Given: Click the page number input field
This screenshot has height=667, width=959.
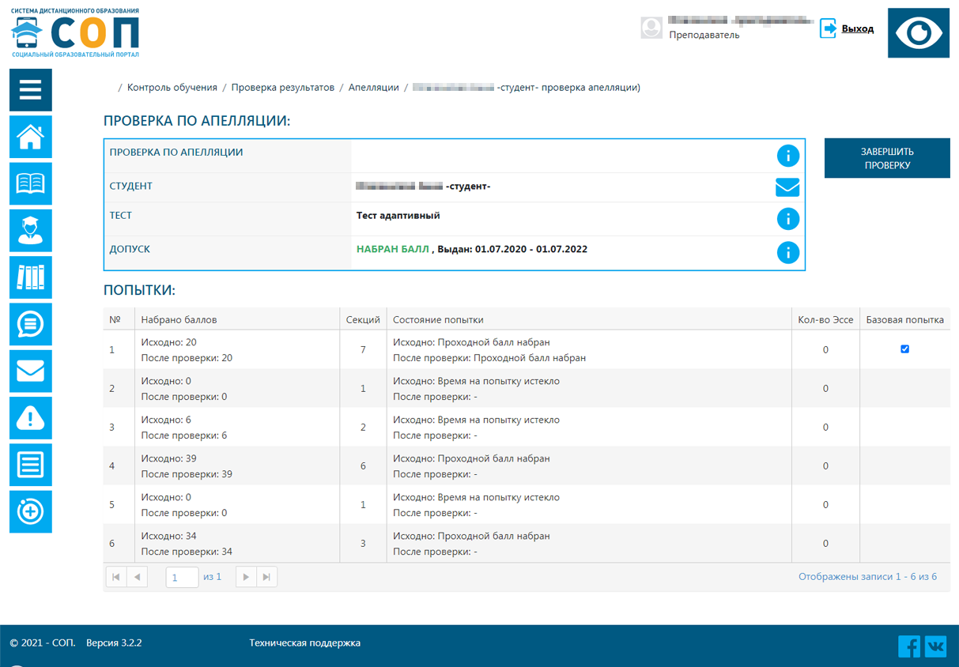Looking at the screenshot, I should point(182,578).
